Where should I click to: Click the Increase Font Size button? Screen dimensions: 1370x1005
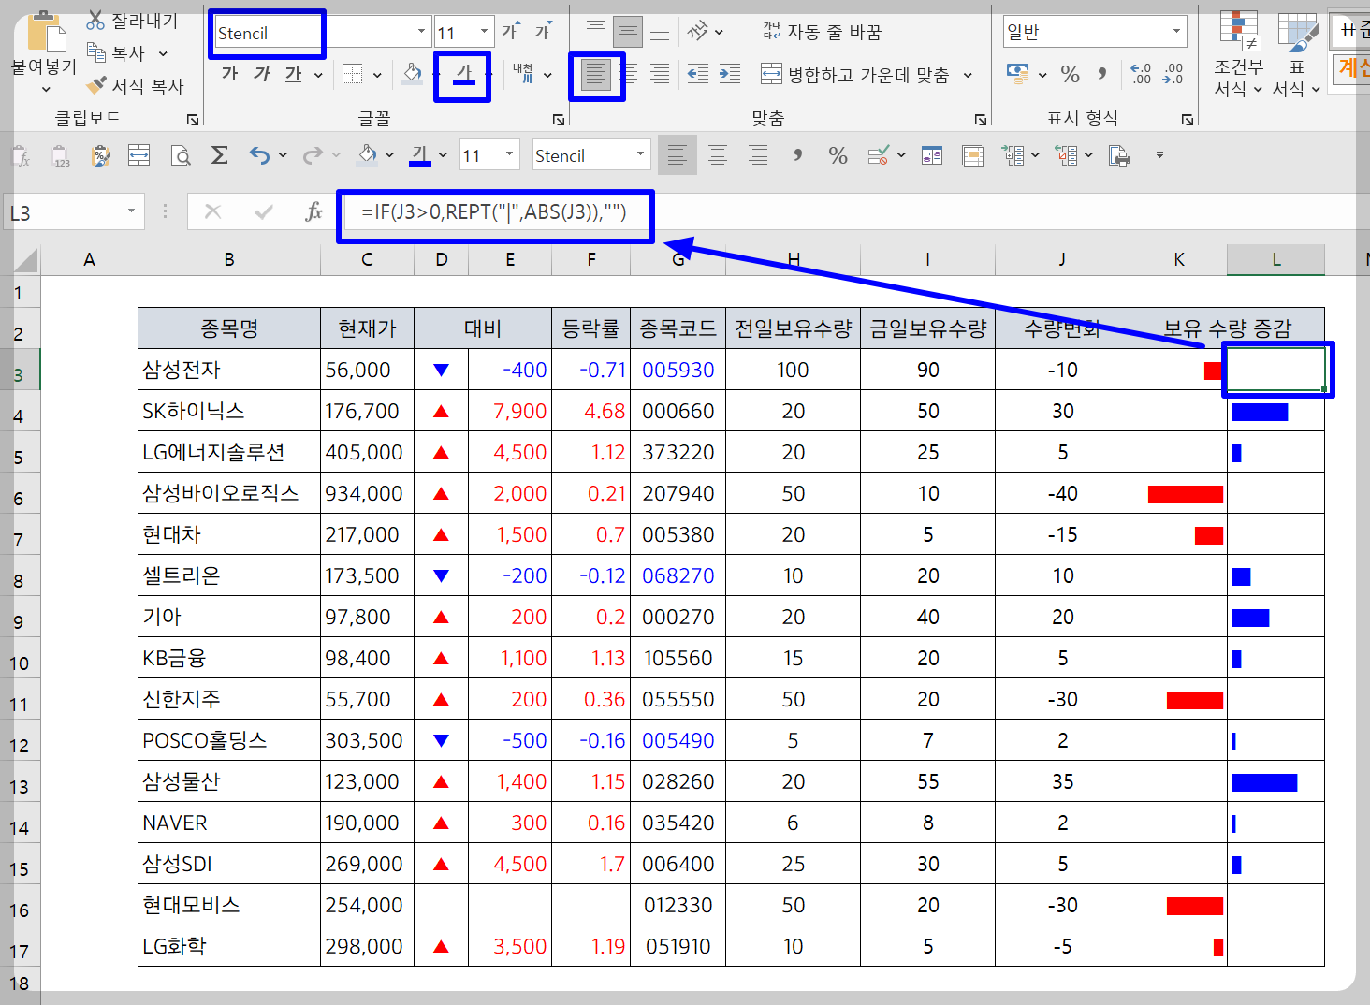click(x=510, y=32)
